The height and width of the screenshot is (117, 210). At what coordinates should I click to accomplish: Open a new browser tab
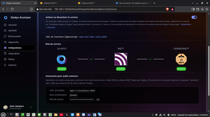[154, 3]
